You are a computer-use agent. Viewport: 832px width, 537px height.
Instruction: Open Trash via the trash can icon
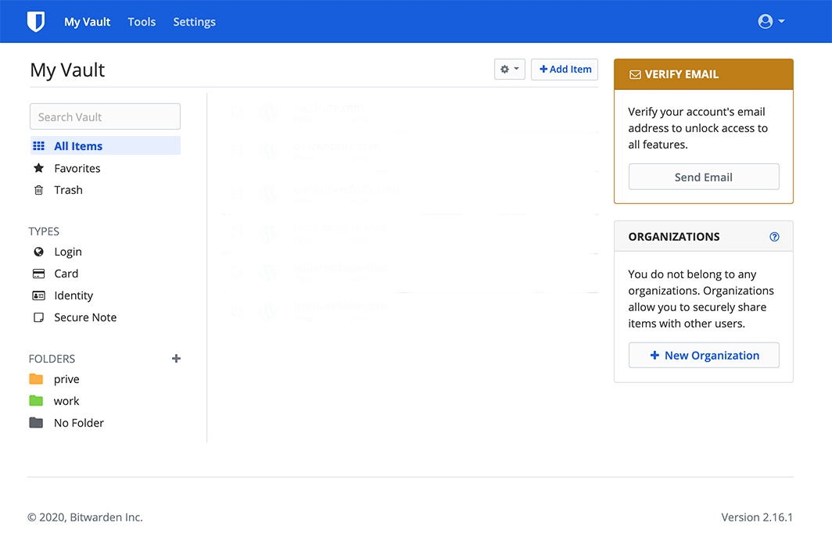(x=39, y=190)
